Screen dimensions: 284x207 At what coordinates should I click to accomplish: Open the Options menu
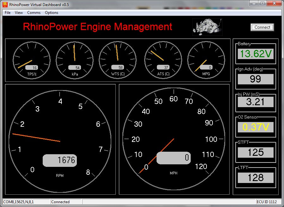tap(52, 13)
